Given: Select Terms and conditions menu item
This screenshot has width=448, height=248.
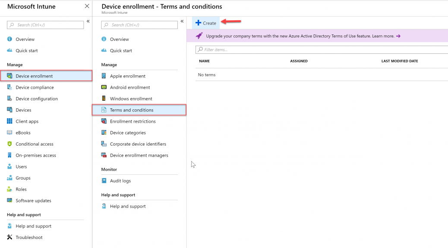Looking at the screenshot, I should pos(139,110).
